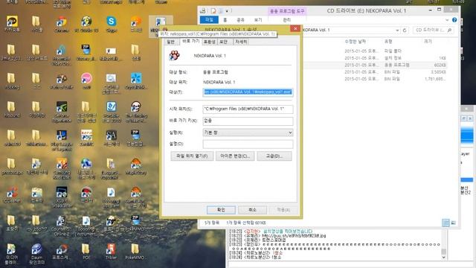Switch Explorer to details view icon

point(446,223)
